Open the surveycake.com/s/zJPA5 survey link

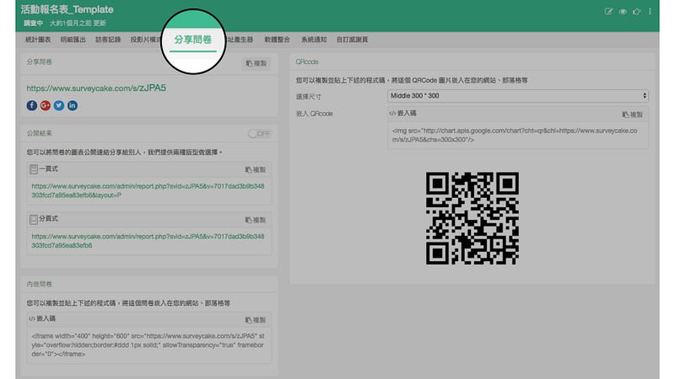[96, 88]
